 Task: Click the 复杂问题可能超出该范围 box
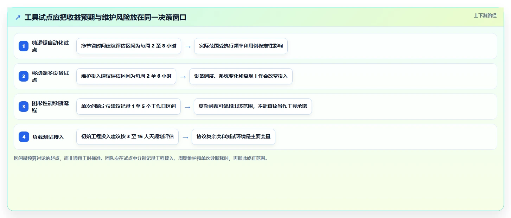pos(253,107)
